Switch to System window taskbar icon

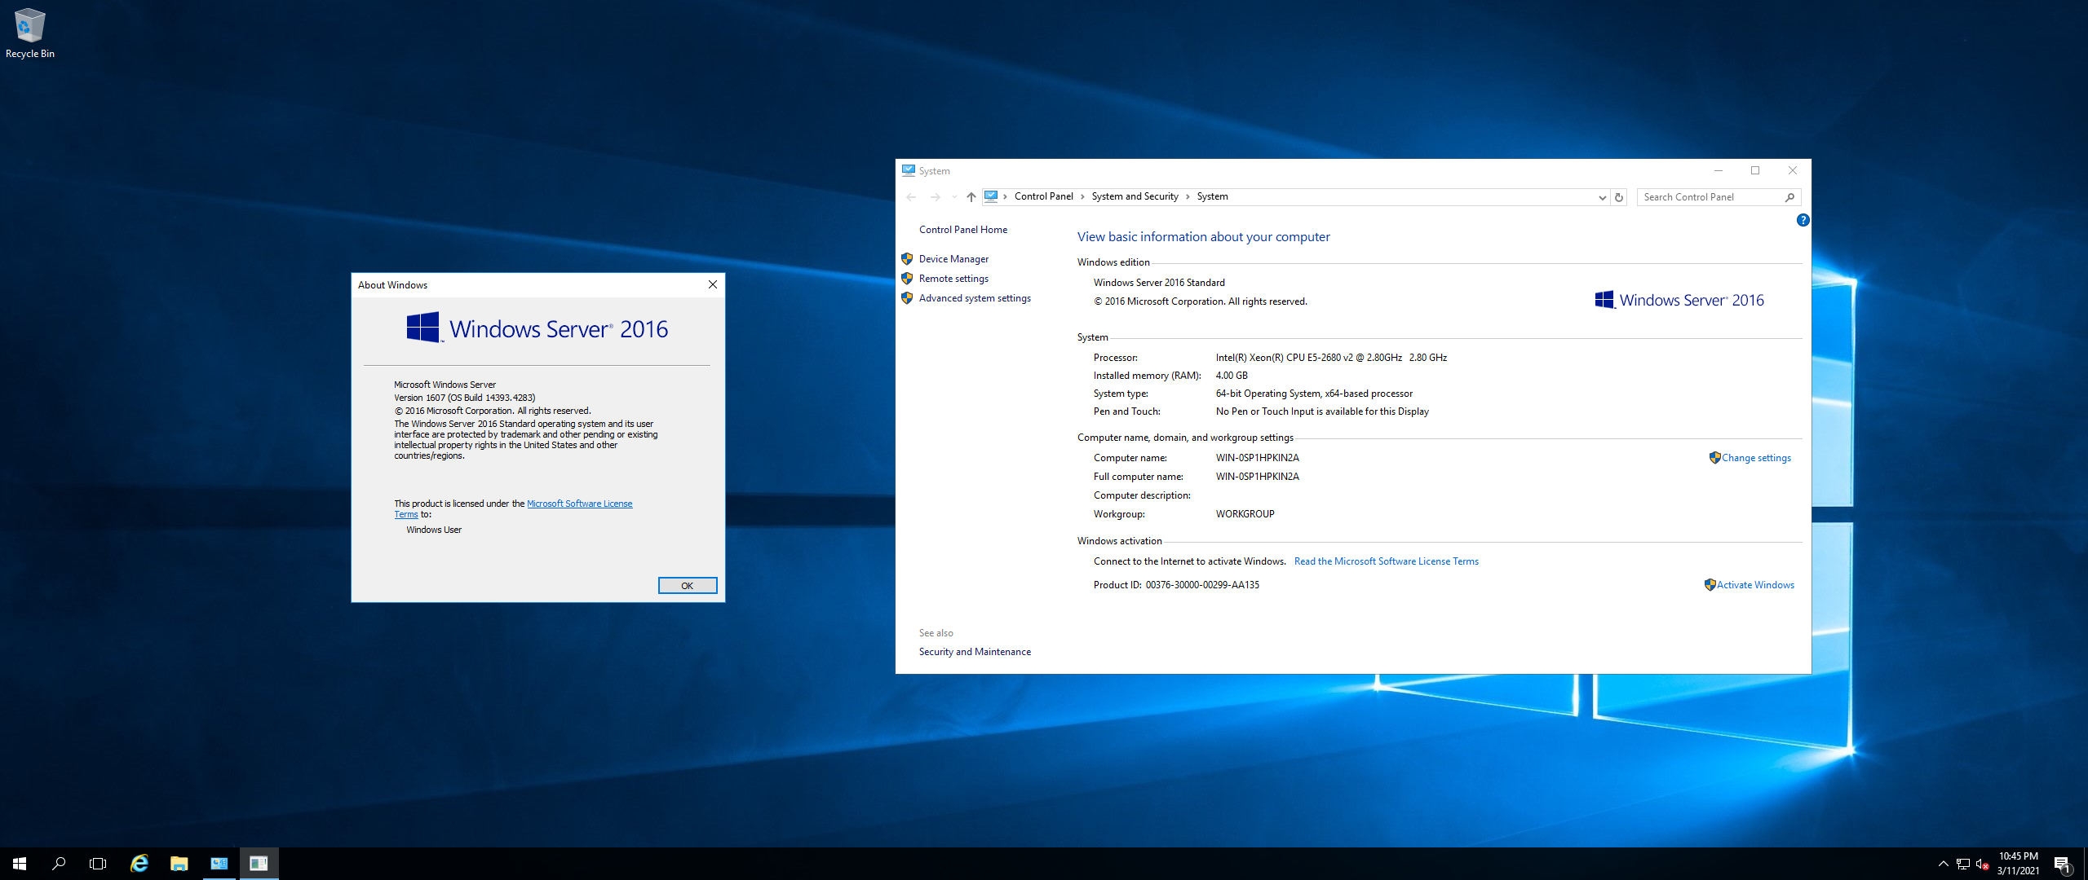click(x=219, y=864)
